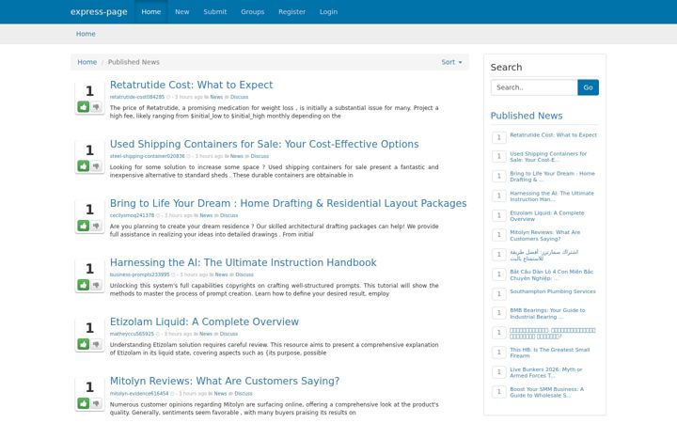The height and width of the screenshot is (423, 677).
Task: Open sidebar link Southampton Plumbing Services
Action: 553,291
